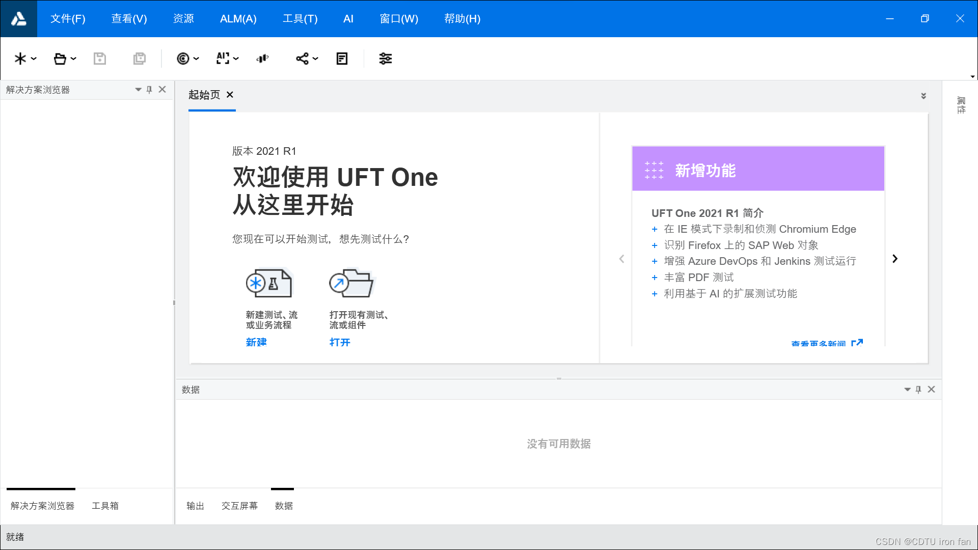Open a new test via the asterisk icon

(x=19, y=59)
